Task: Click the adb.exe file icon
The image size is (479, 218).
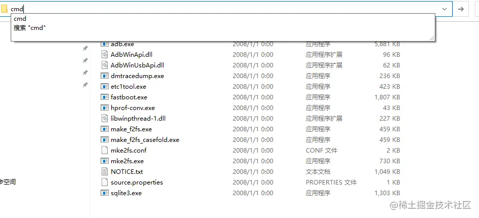Action: click(x=105, y=44)
